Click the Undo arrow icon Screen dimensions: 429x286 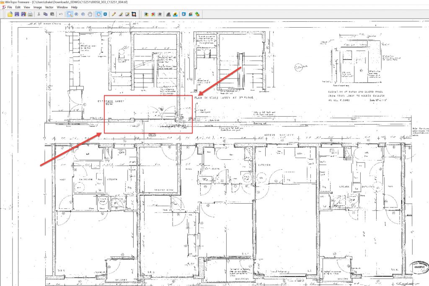(61, 14)
